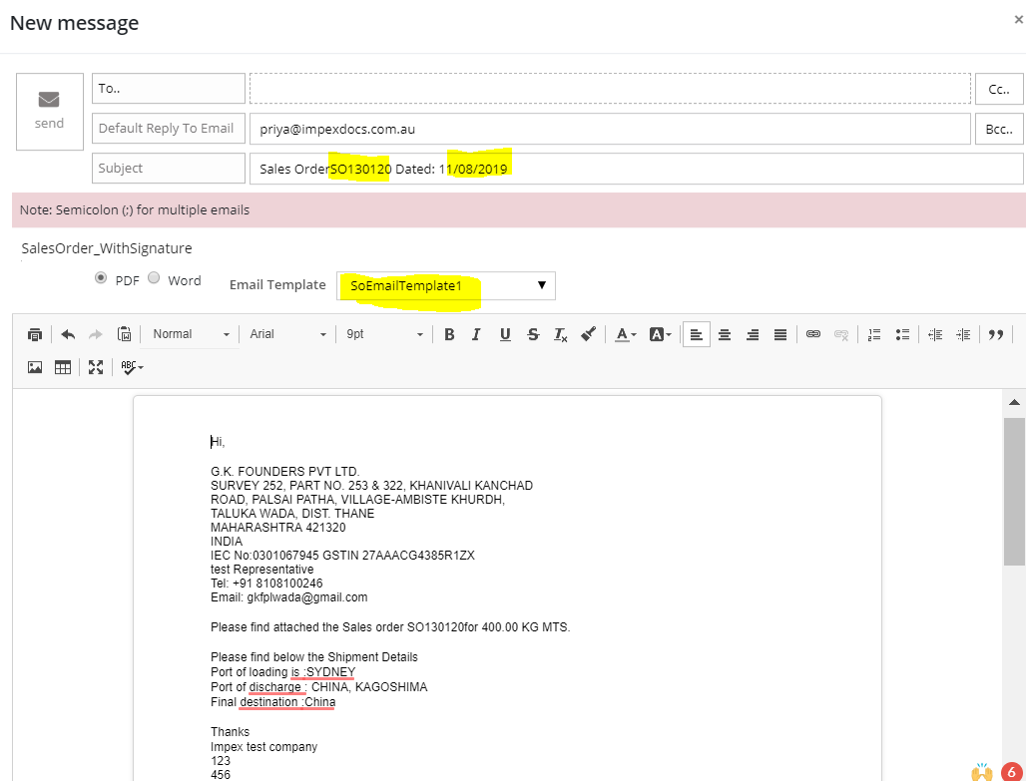The image size is (1026, 781).
Task: Select the Word attachment format
Action: click(x=154, y=277)
